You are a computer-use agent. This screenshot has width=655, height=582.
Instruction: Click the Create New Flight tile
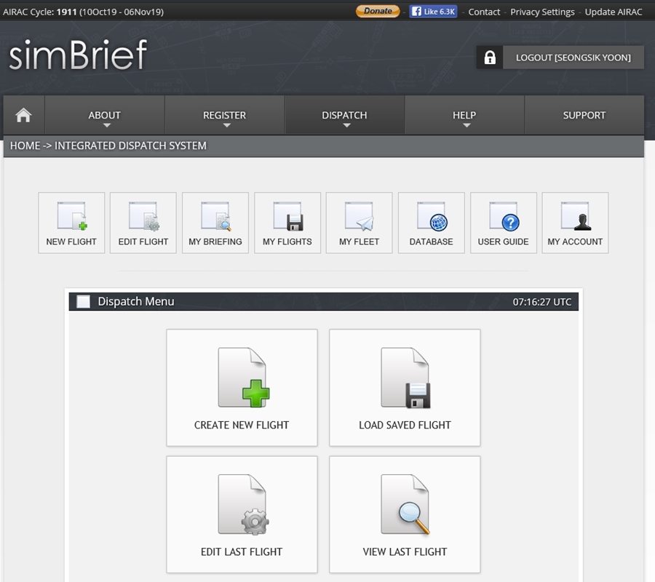click(x=242, y=387)
